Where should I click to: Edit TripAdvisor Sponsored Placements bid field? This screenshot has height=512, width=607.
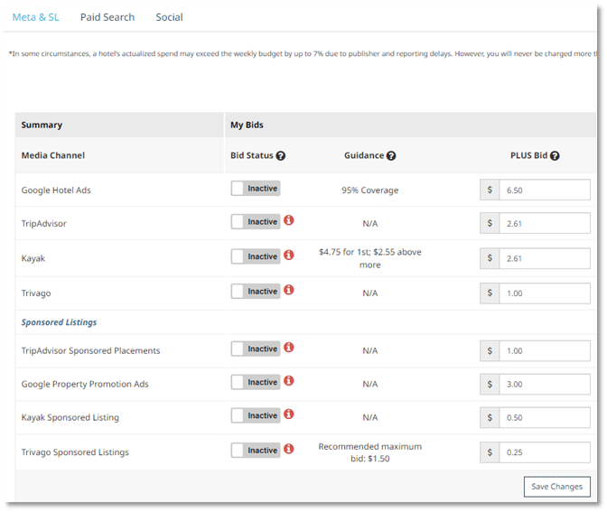pyautogui.click(x=545, y=350)
